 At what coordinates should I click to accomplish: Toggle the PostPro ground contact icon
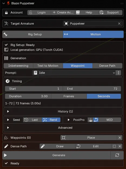pyautogui.click(x=91, y=120)
